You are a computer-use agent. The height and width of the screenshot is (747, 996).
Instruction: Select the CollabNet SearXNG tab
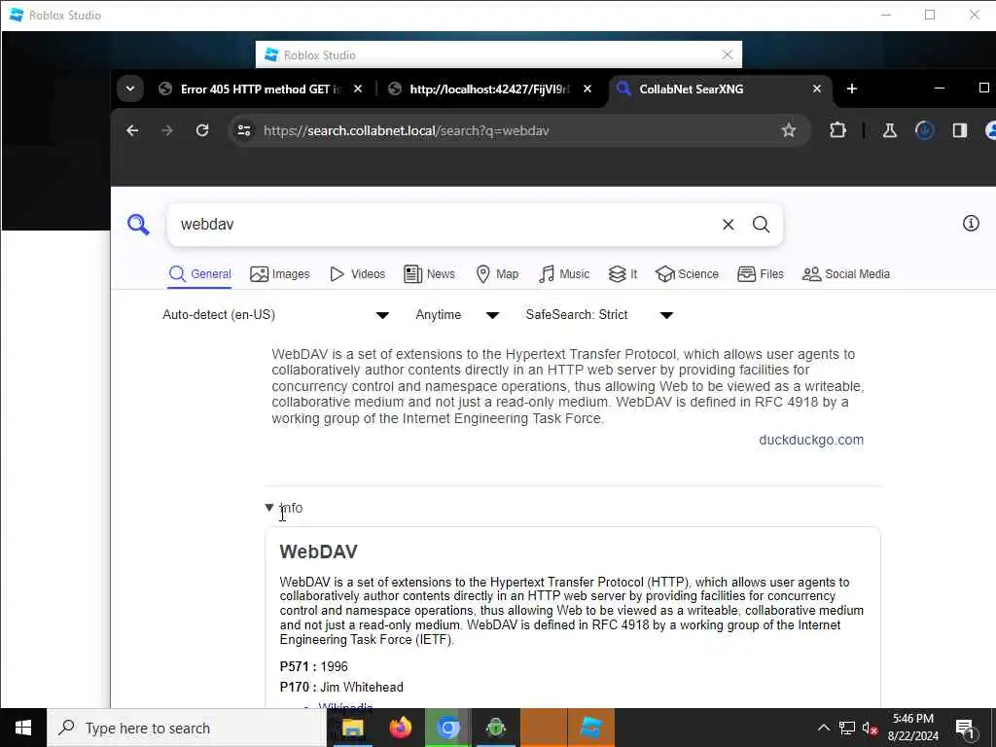point(692,89)
